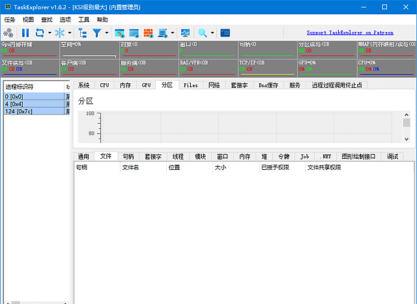417x304 pixels.
Task: Open the system monitor screen icon
Action: 185,33
